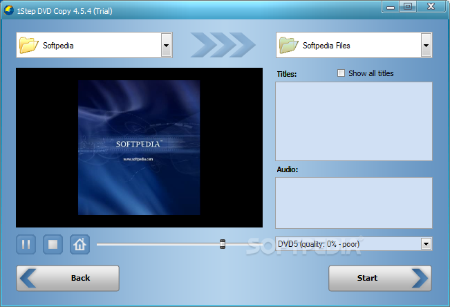Enable Show all titles checkbox
450x307 pixels.
point(341,73)
